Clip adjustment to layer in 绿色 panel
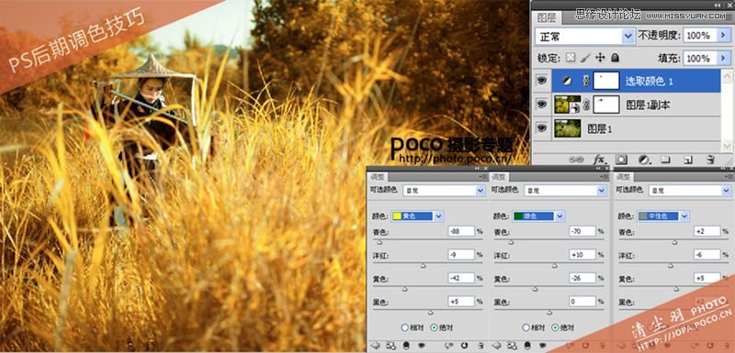Image resolution: width=735 pixels, height=353 pixels. click(x=527, y=345)
